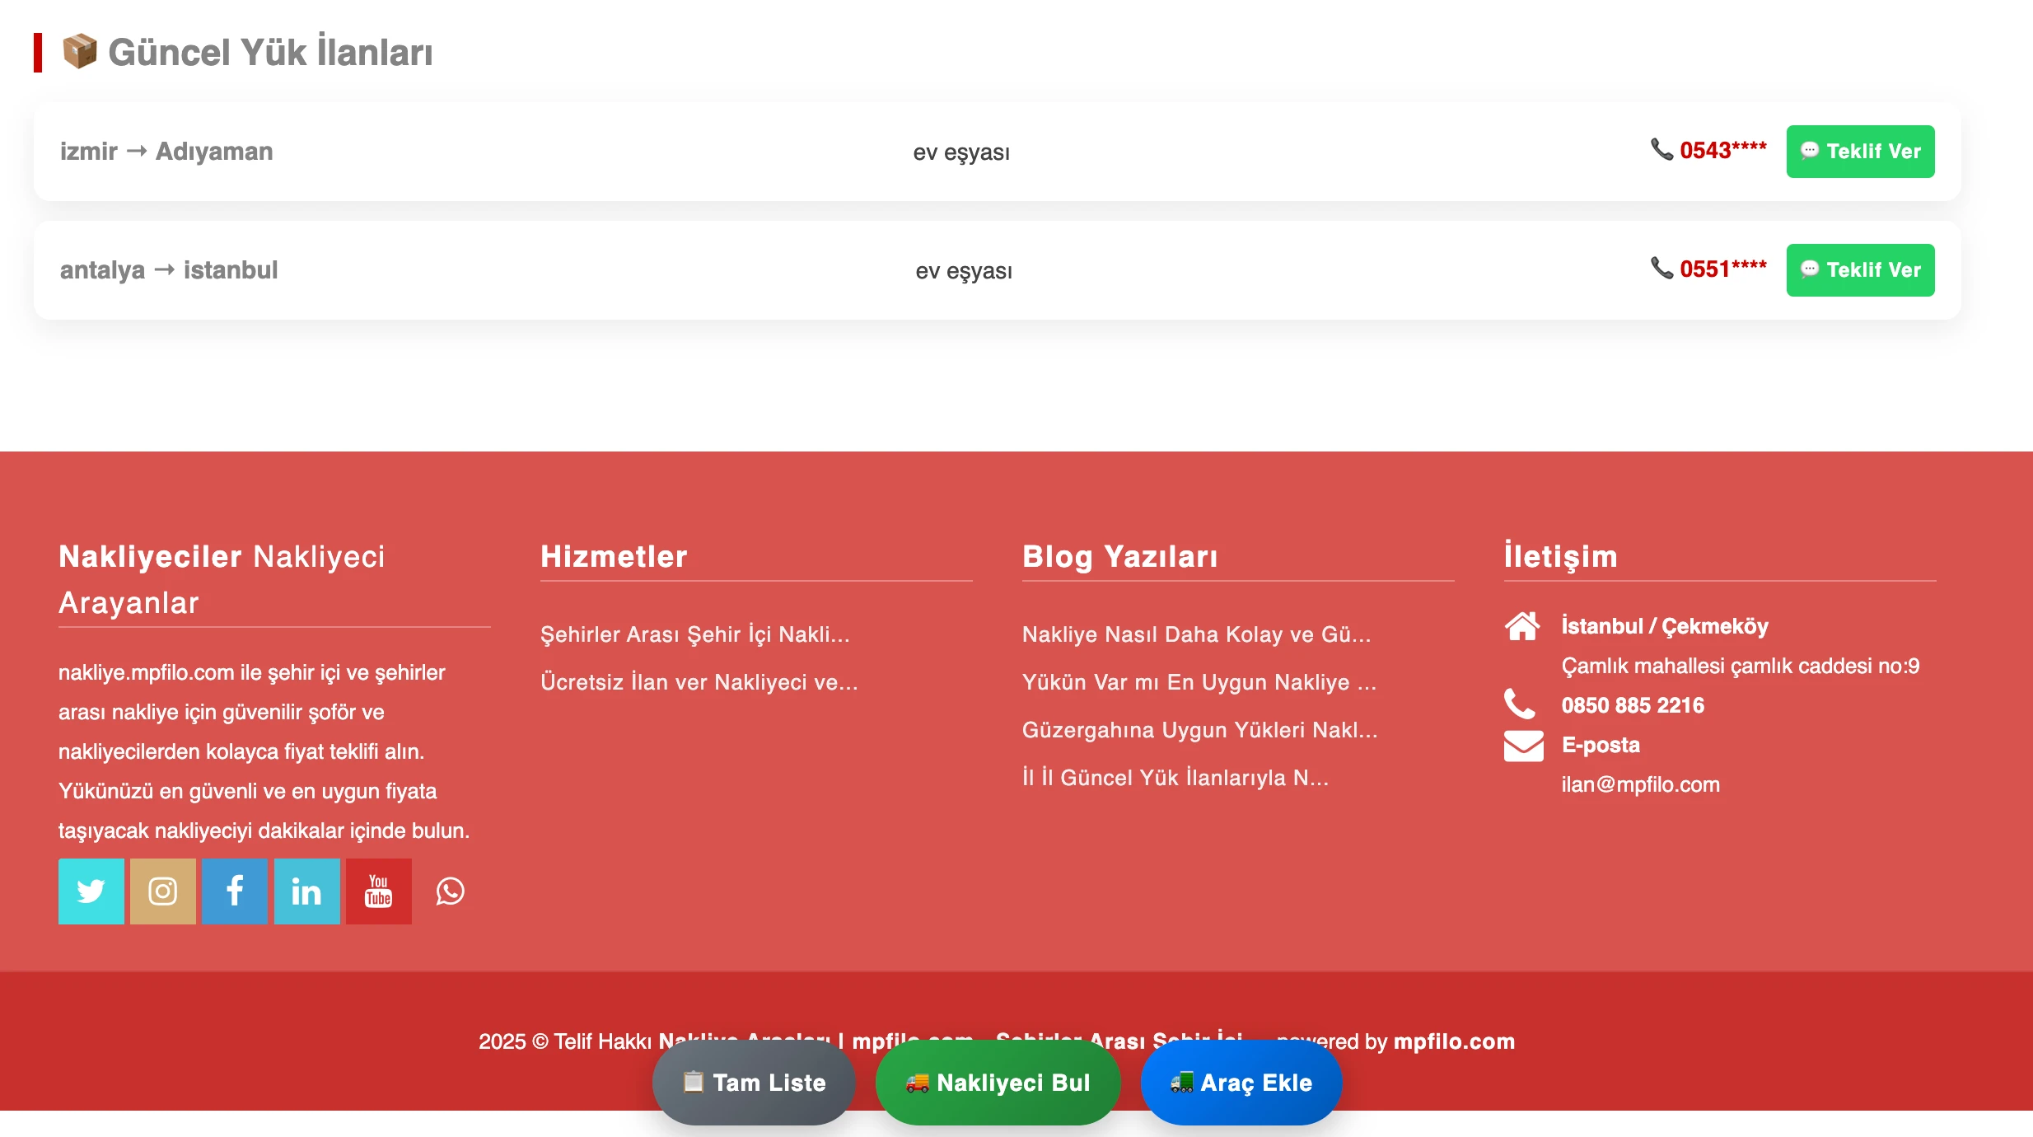
Task: Open the LinkedIn social icon
Action: coord(306,891)
